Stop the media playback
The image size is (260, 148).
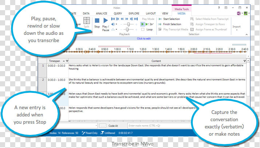click(97, 23)
